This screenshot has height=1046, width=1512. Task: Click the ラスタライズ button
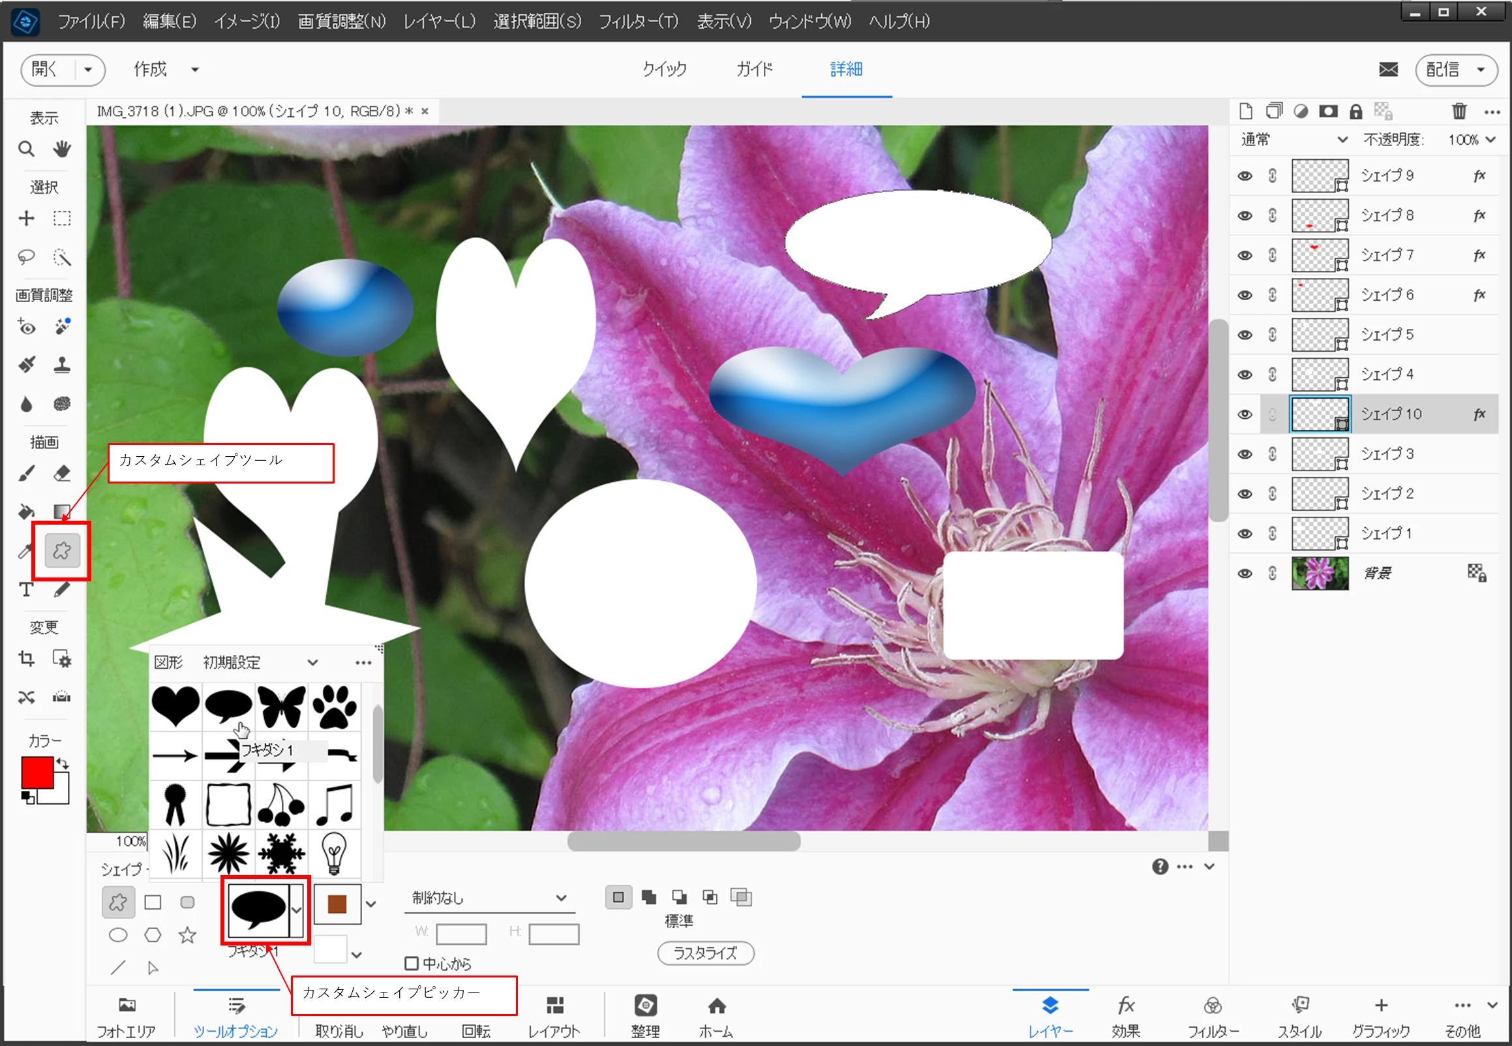706,953
